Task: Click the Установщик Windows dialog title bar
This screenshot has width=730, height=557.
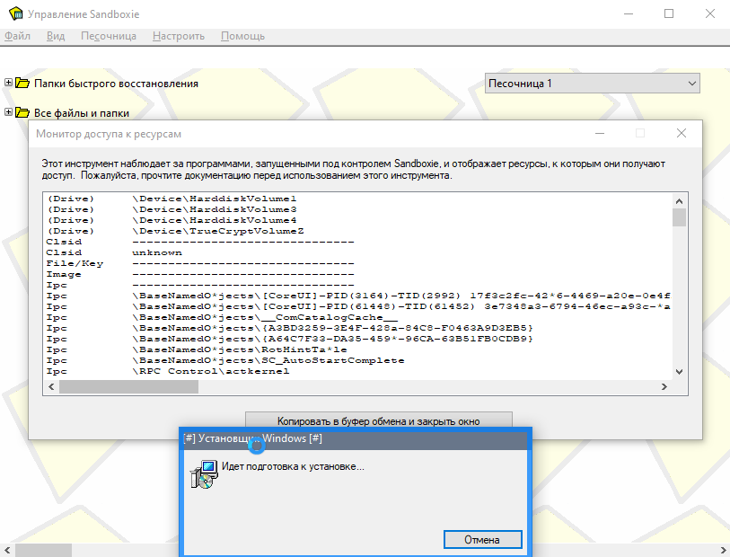Action: [x=356, y=438]
